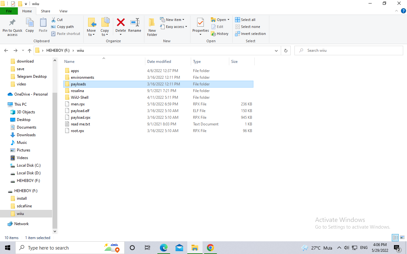Create a New folder
This screenshot has width=407, height=254.
[x=152, y=27]
